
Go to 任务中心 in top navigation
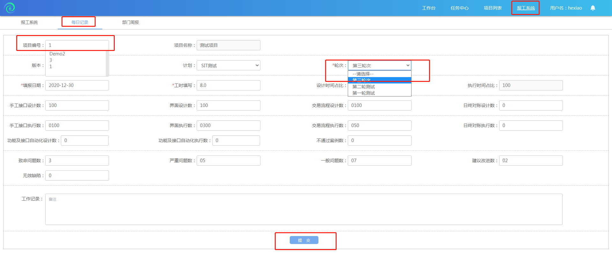pos(459,8)
